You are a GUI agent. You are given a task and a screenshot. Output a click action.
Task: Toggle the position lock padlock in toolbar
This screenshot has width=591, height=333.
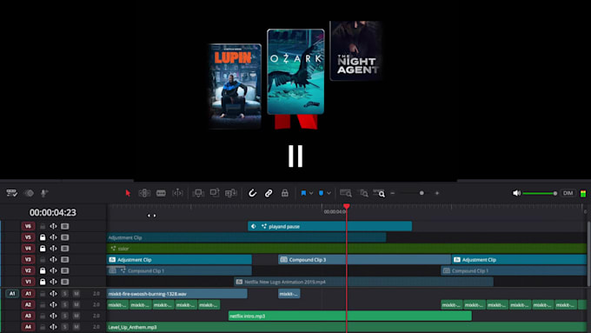(285, 193)
